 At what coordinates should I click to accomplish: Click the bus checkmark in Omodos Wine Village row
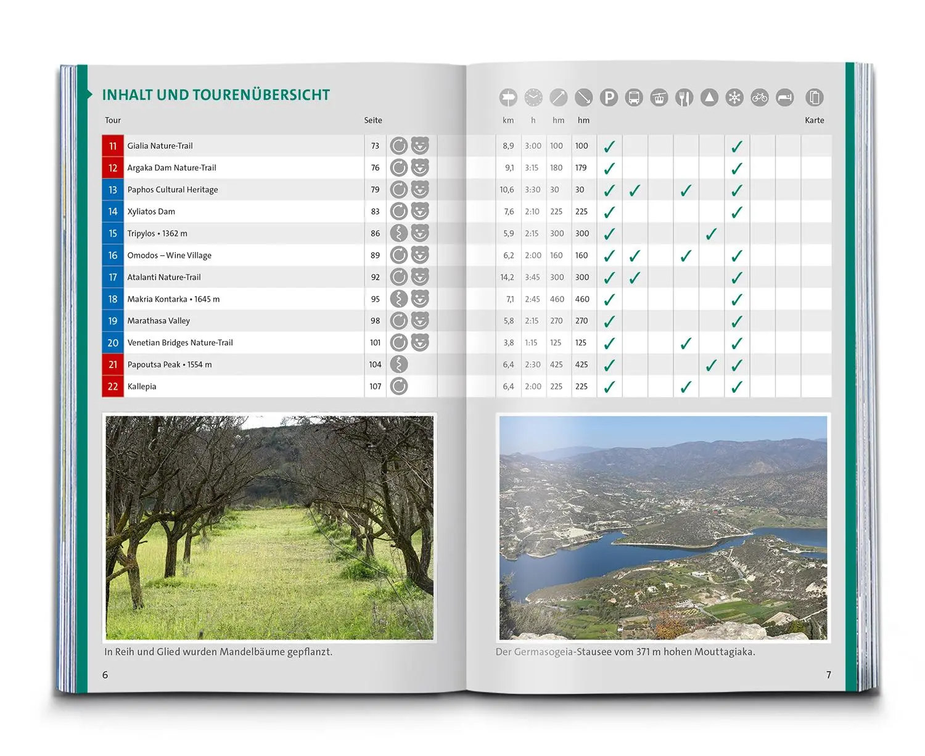(635, 255)
